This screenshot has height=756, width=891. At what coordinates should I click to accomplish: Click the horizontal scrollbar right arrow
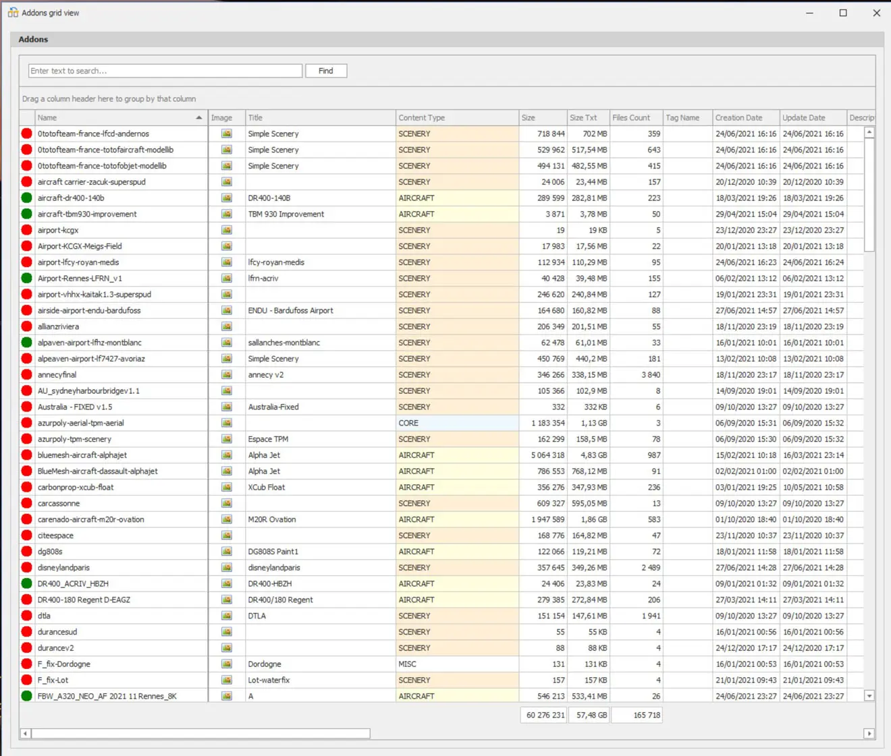point(869,733)
